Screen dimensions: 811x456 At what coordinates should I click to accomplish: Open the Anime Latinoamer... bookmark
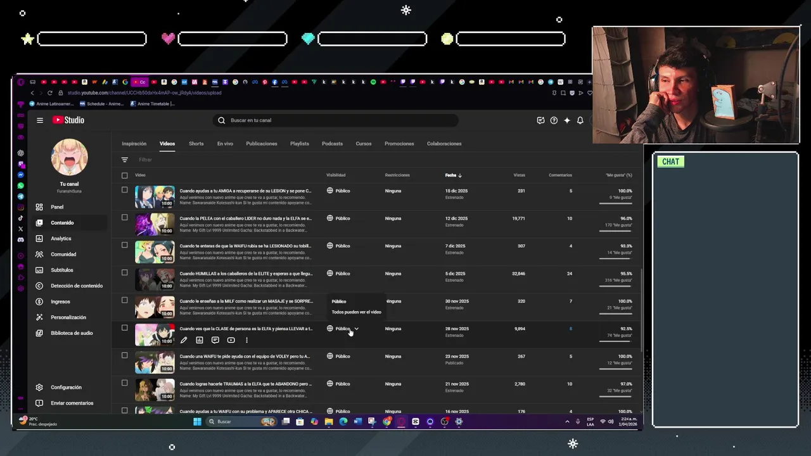[x=51, y=104]
